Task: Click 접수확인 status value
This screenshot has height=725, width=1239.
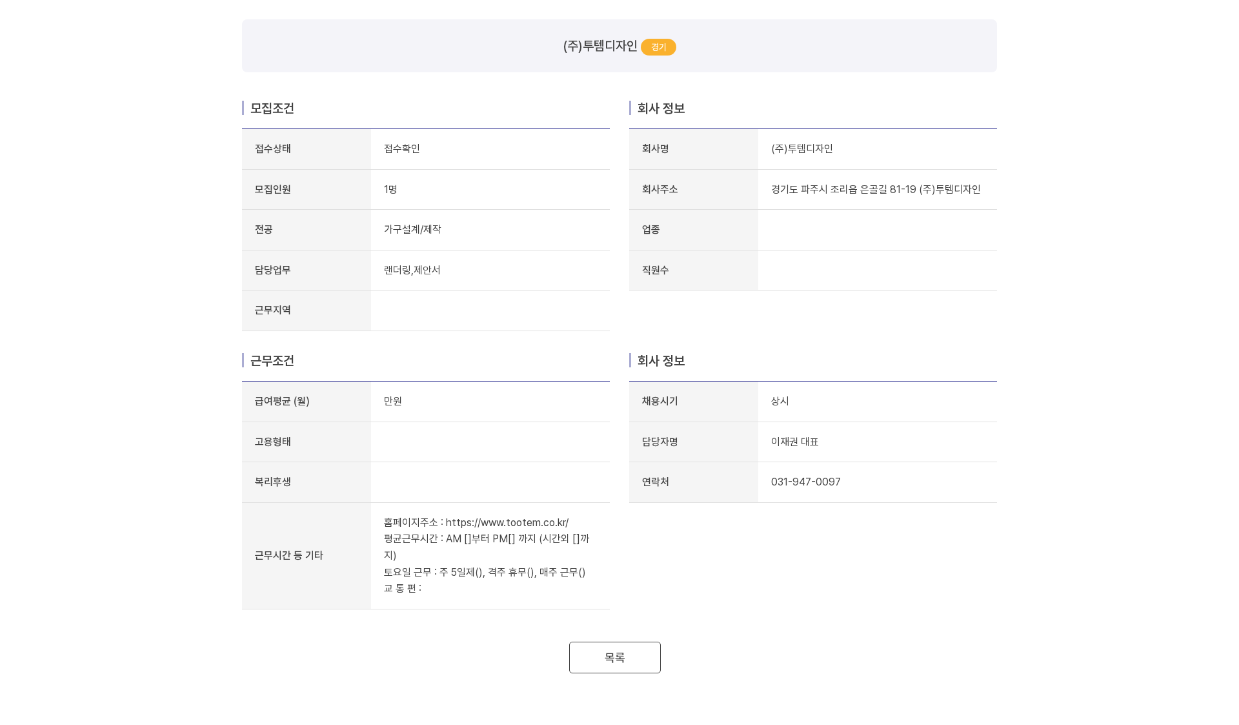Action: pyautogui.click(x=401, y=148)
